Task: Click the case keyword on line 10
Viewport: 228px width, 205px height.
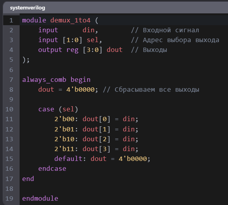Action: (46, 109)
